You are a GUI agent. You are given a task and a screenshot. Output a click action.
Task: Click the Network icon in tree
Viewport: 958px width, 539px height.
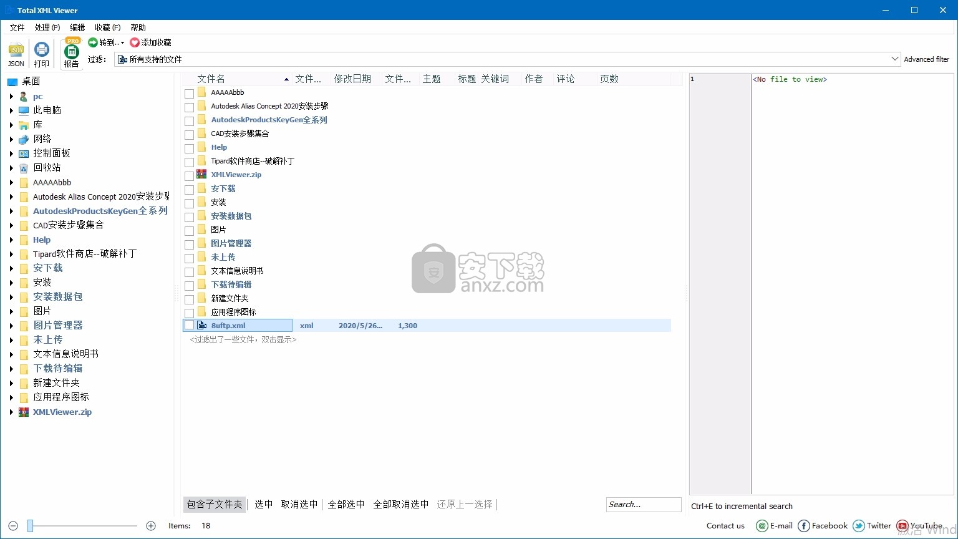[24, 139]
